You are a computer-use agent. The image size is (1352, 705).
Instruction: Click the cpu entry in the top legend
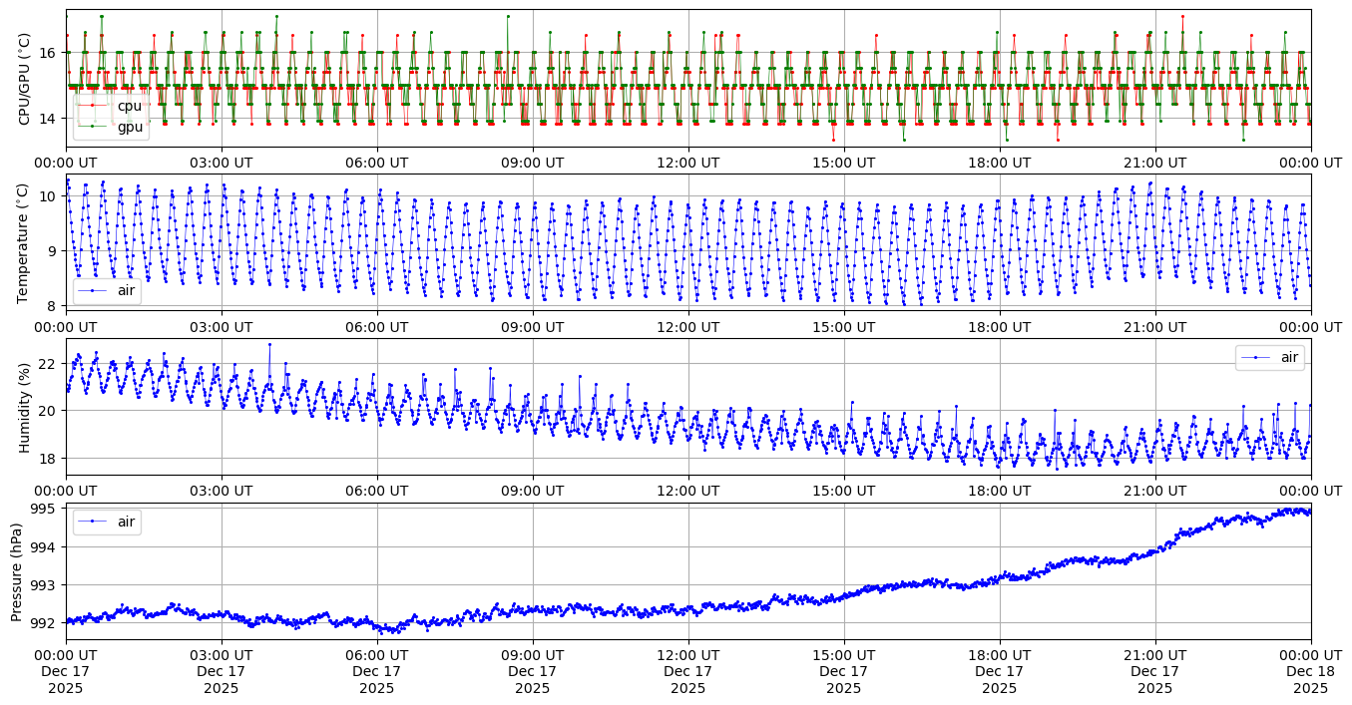click(129, 106)
